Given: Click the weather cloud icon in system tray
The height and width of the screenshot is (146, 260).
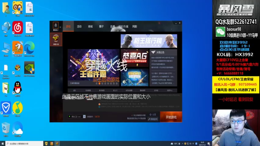Looking at the screenshot, I should pyautogui.click(x=172, y=143).
